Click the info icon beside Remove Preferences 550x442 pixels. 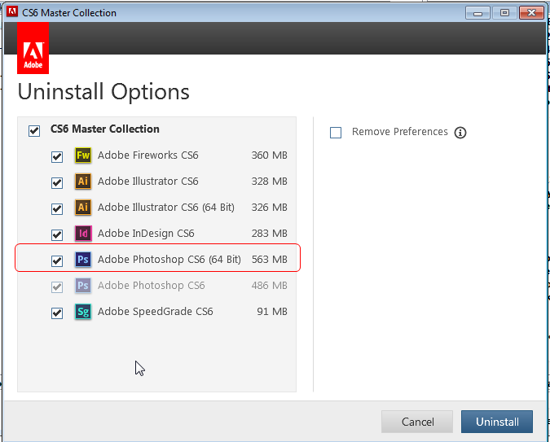460,133
